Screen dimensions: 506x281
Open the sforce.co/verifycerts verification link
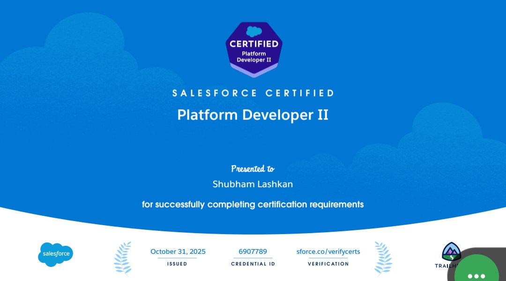(328, 251)
